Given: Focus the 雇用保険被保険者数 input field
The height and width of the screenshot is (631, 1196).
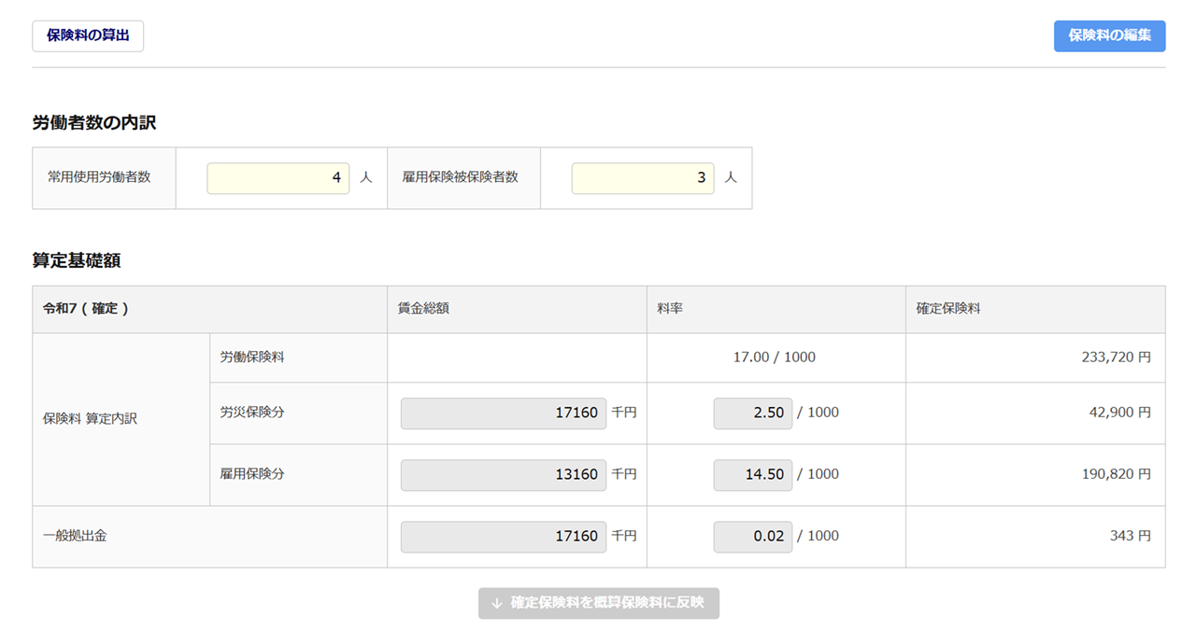Looking at the screenshot, I should pos(642,178).
